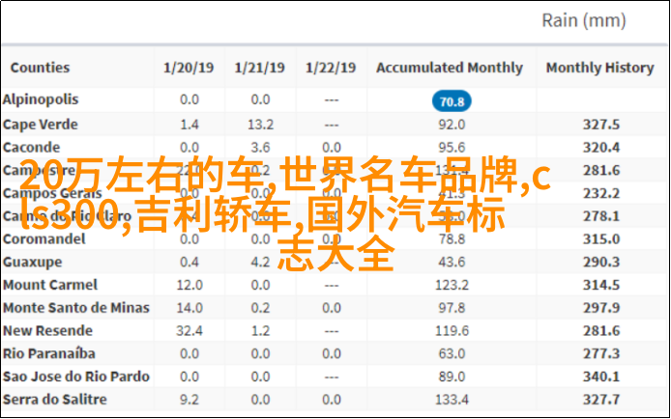Select the Cape Verde county name
This screenshot has width=671, height=419.
(41, 125)
